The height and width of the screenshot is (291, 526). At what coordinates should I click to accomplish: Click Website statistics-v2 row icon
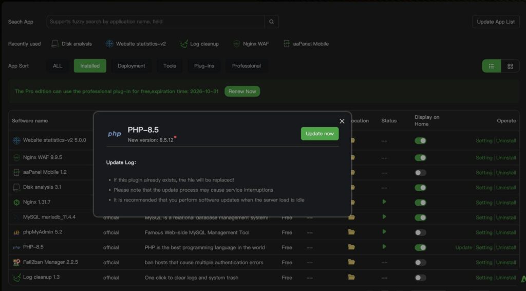point(16,140)
